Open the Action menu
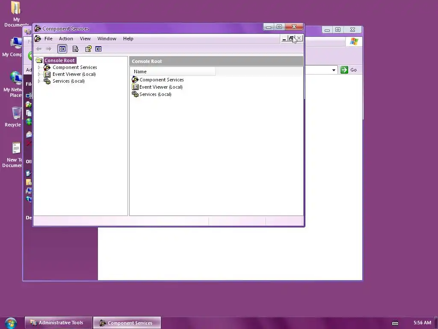Viewport: 438px width, 329px height. pos(66,39)
